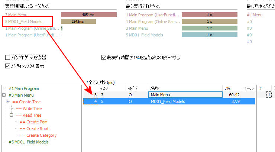Click 5 MD01_Field Models in top tasks list
This screenshot has width=275, height=152.
(x=24, y=22)
